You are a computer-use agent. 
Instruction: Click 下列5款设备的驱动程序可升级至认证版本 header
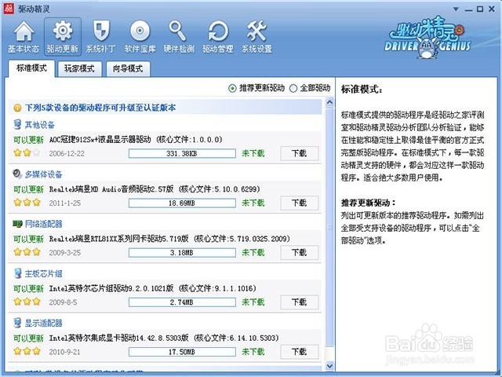coord(100,108)
